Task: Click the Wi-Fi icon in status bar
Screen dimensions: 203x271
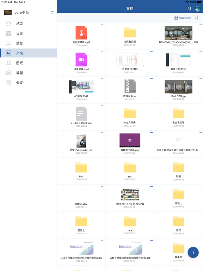Action: [x=187, y=2]
